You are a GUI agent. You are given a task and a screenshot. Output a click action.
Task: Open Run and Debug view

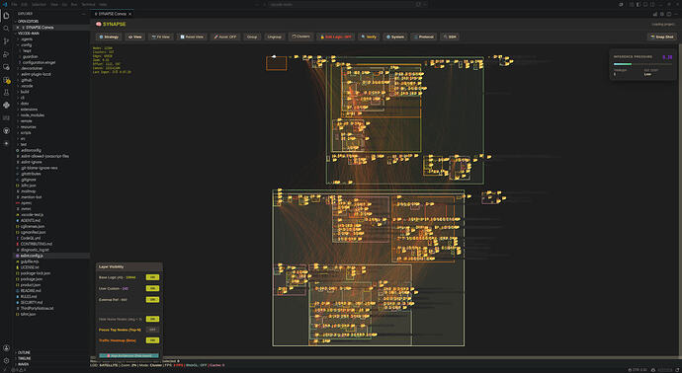[6, 54]
